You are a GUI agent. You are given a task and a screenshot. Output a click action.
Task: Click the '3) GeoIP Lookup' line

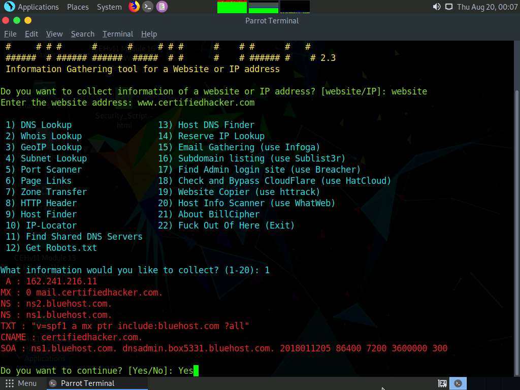click(x=44, y=148)
